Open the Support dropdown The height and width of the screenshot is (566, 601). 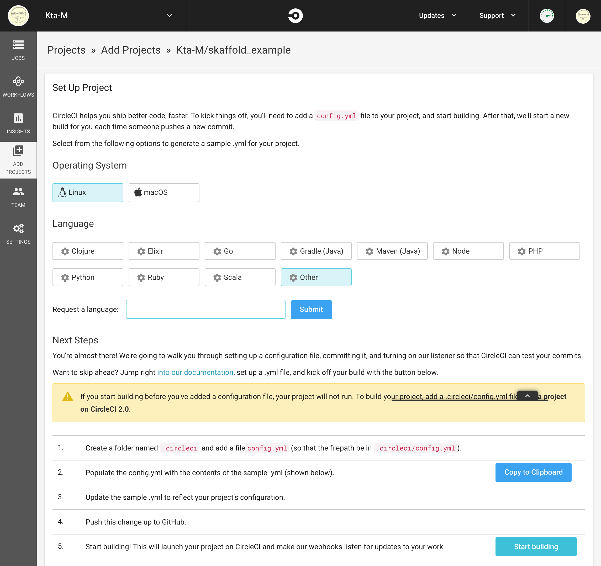tap(497, 15)
